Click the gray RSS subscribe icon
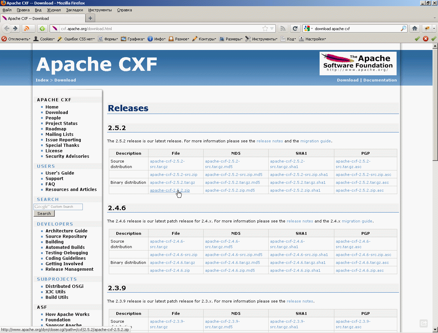Screen dimensions: 438x333 coord(283,28)
